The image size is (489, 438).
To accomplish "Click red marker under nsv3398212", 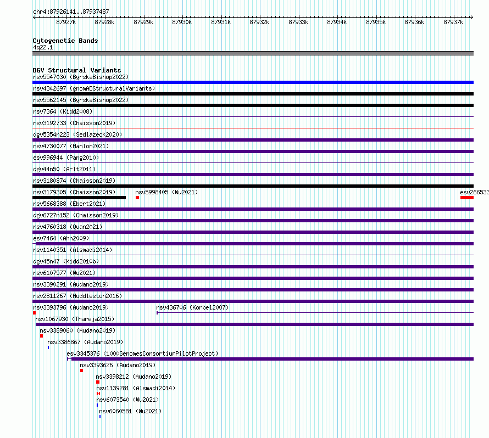I will [x=98, y=382].
